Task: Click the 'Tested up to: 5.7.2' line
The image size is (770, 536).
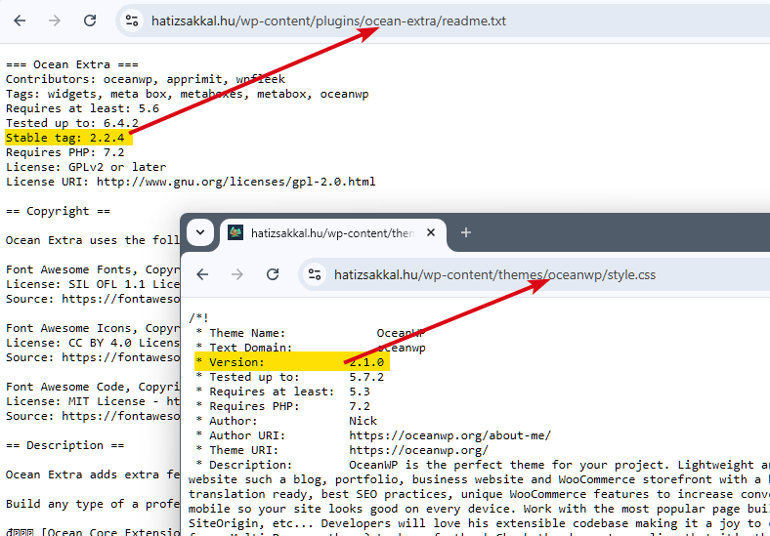Action: (289, 377)
